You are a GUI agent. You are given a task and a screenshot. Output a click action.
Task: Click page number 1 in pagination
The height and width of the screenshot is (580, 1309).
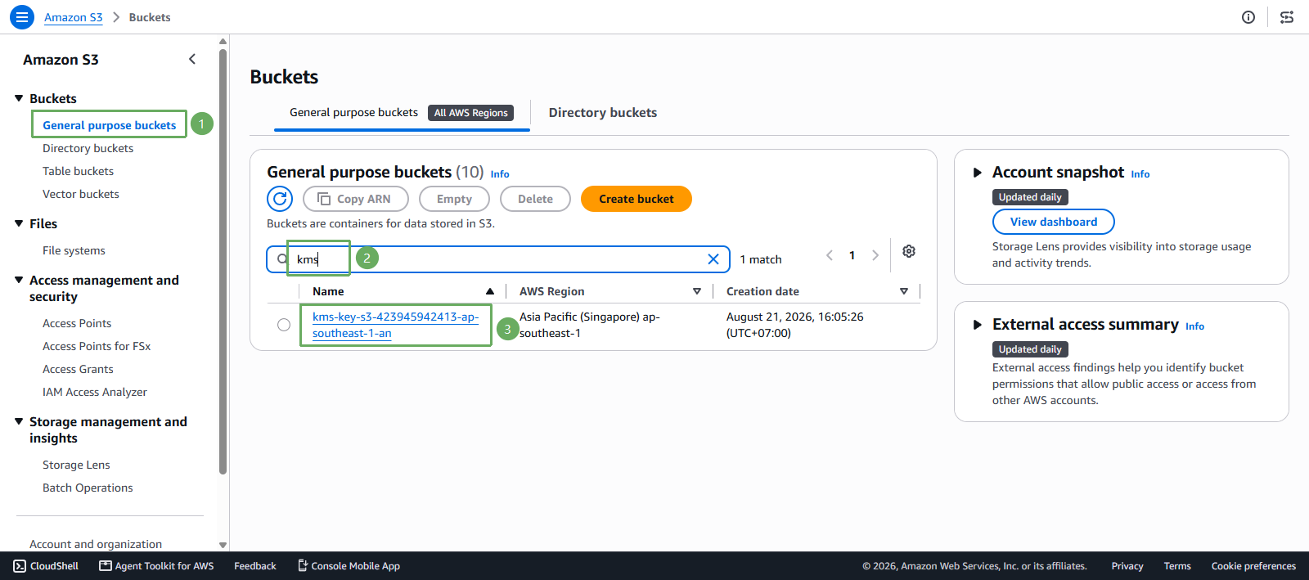pyautogui.click(x=852, y=255)
